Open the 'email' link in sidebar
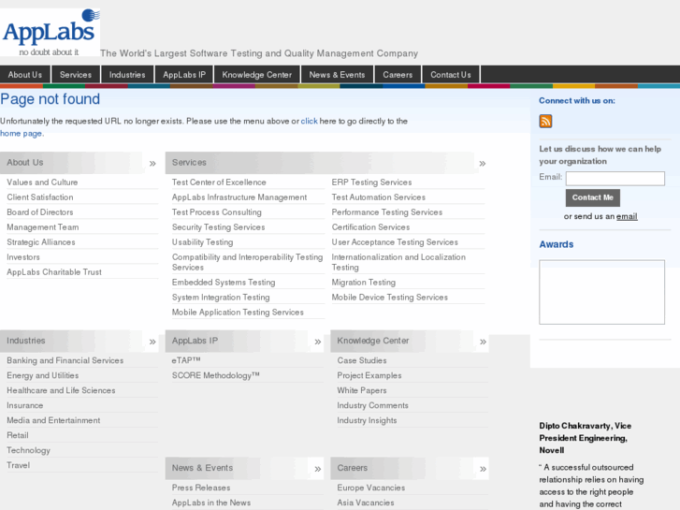 627,216
